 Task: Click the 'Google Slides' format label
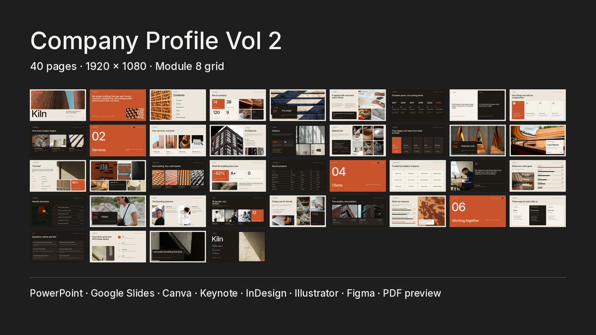click(x=123, y=293)
